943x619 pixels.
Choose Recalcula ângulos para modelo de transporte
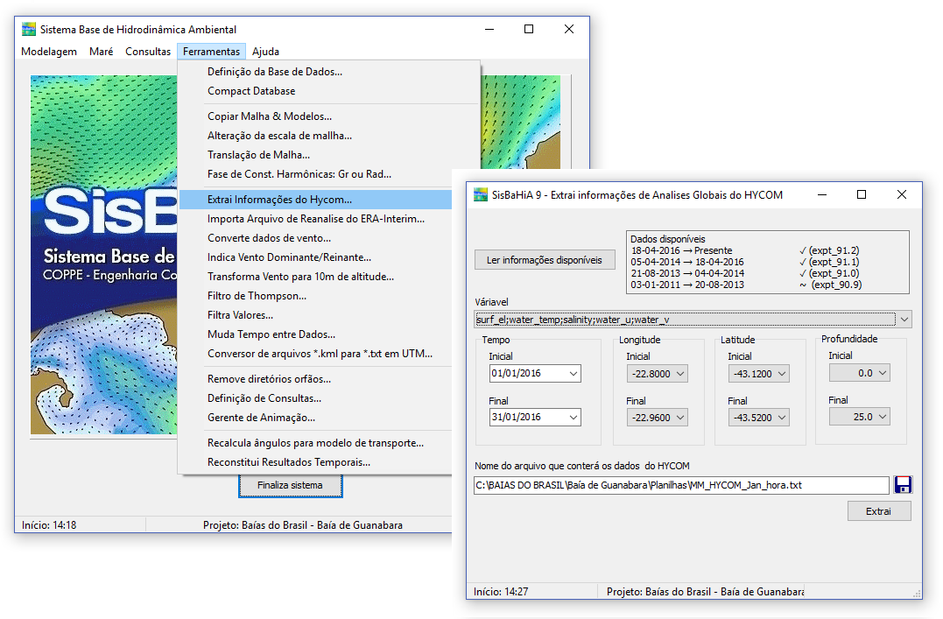click(x=315, y=442)
